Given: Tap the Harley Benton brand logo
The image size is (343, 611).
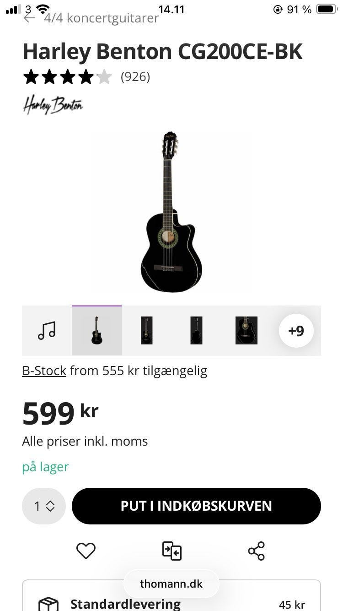Looking at the screenshot, I should click(x=53, y=105).
